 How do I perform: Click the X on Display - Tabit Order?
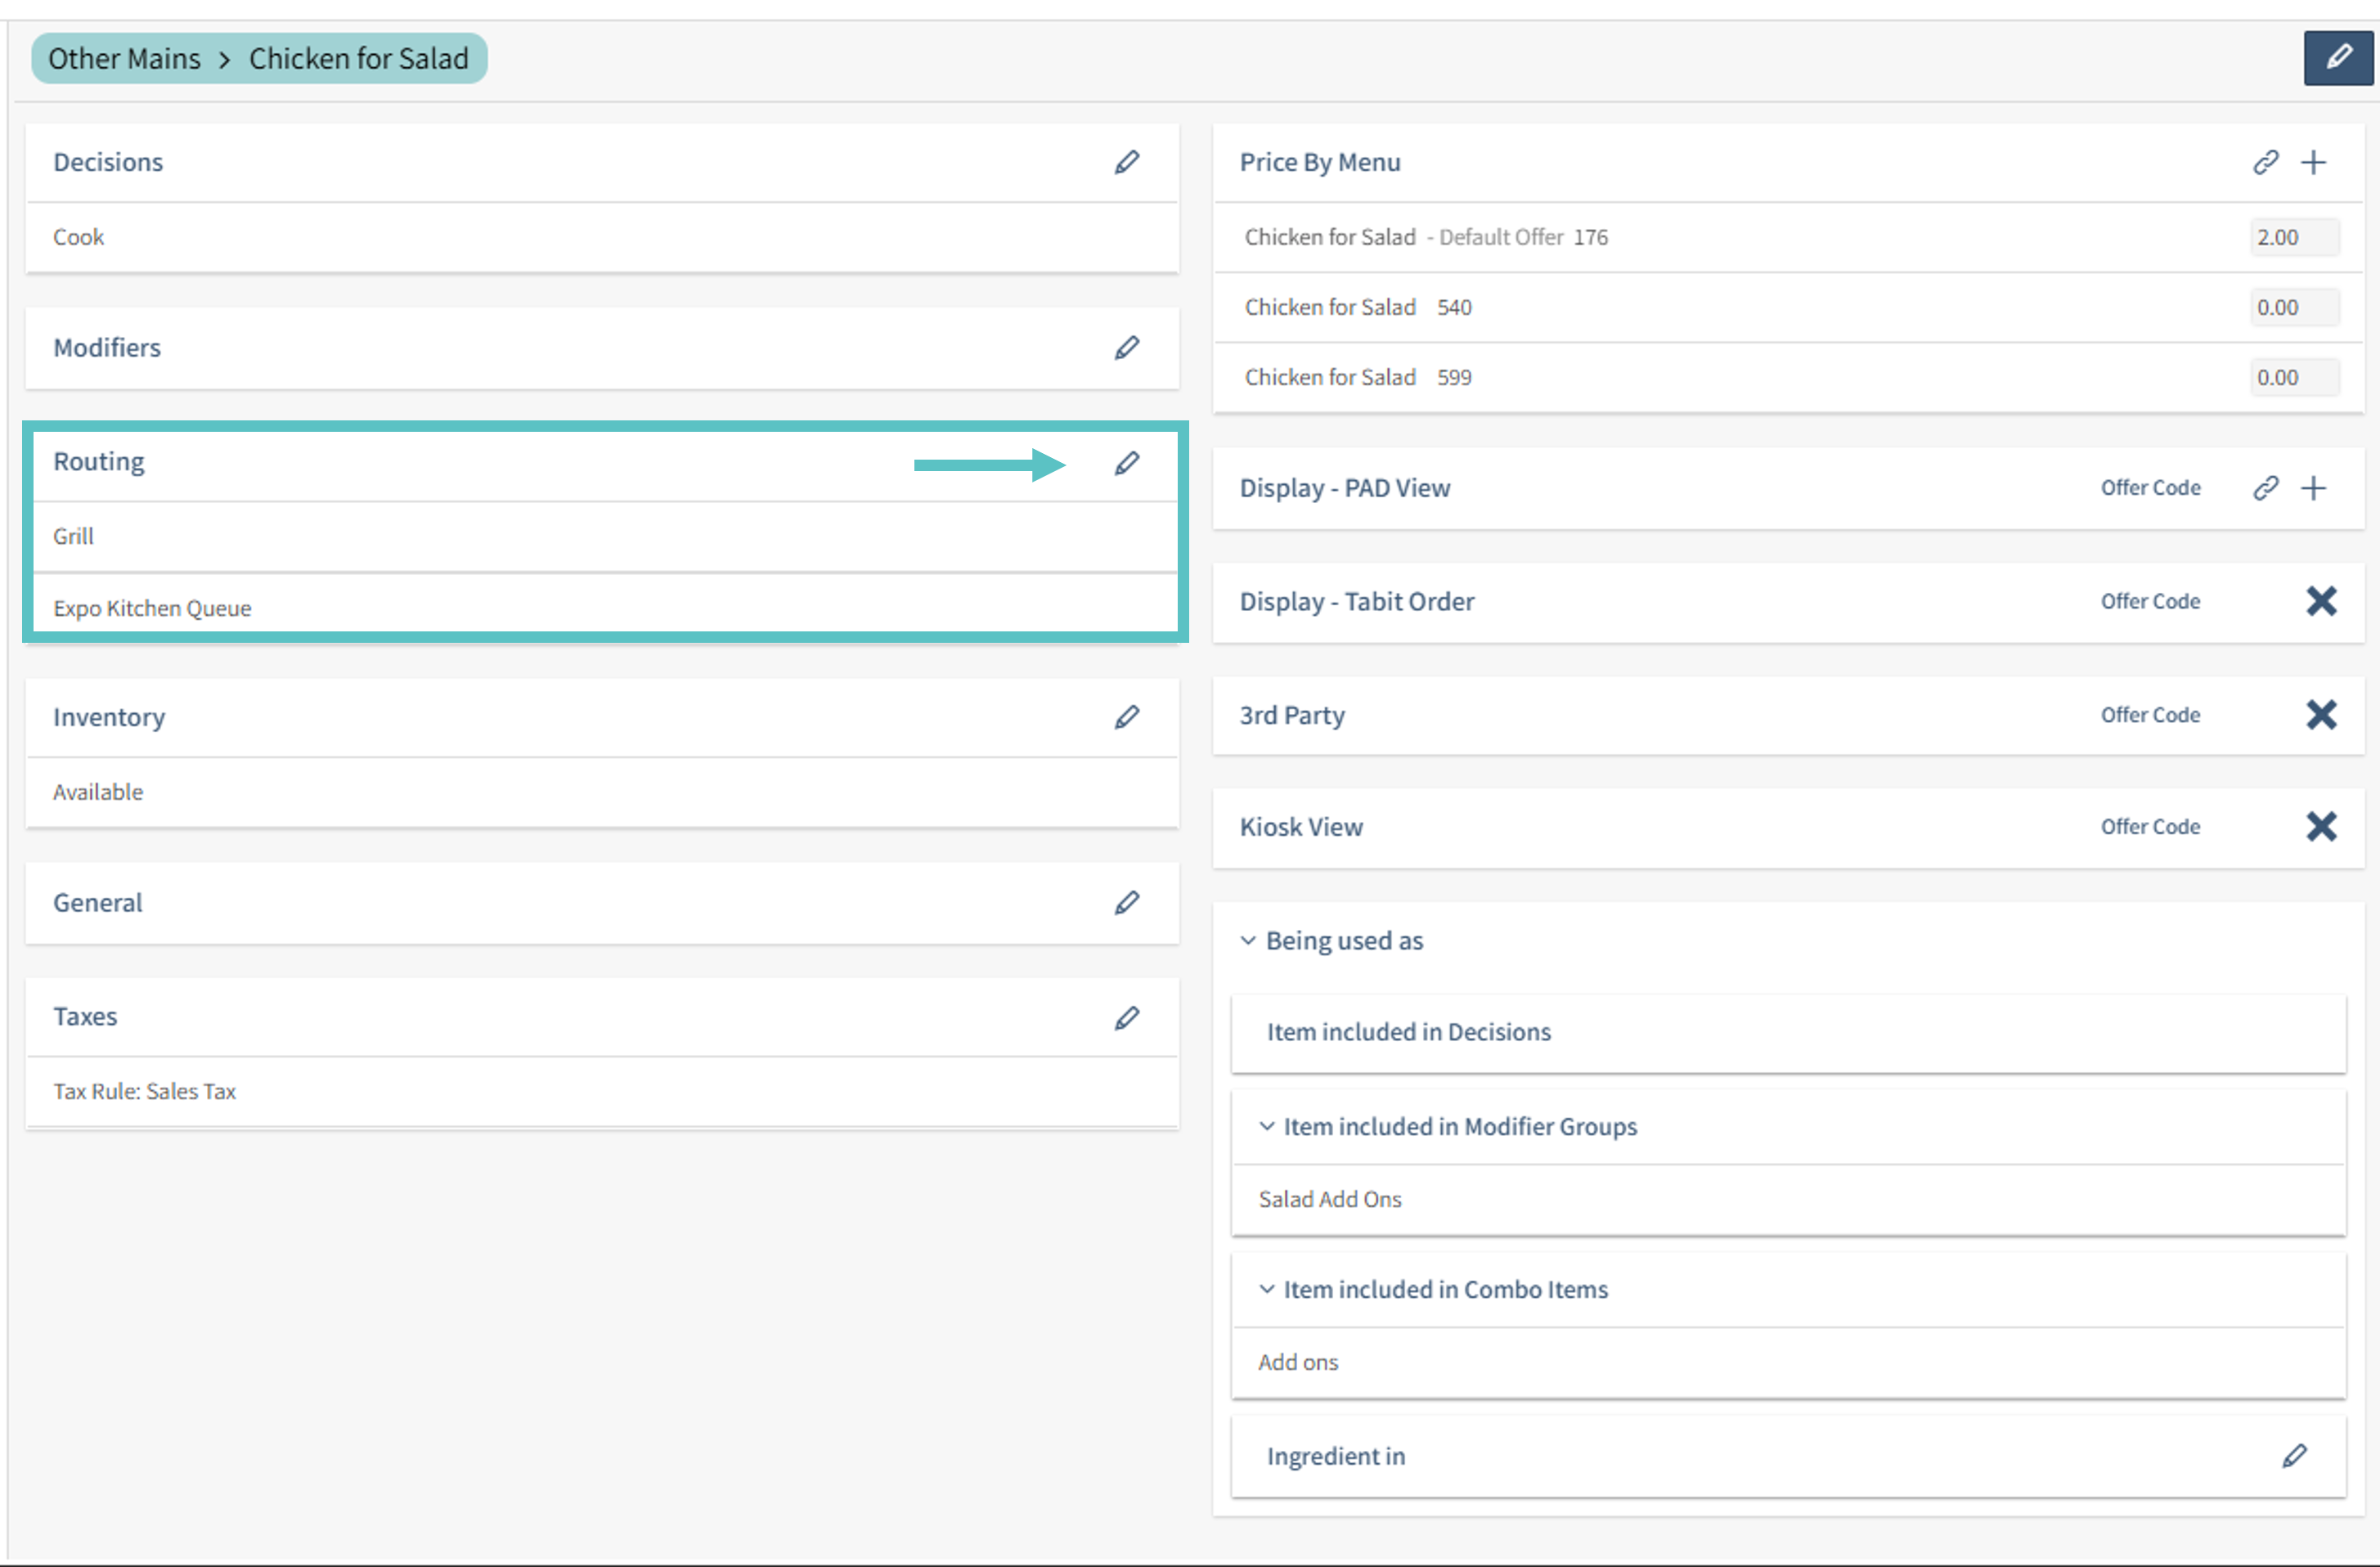tap(2321, 601)
